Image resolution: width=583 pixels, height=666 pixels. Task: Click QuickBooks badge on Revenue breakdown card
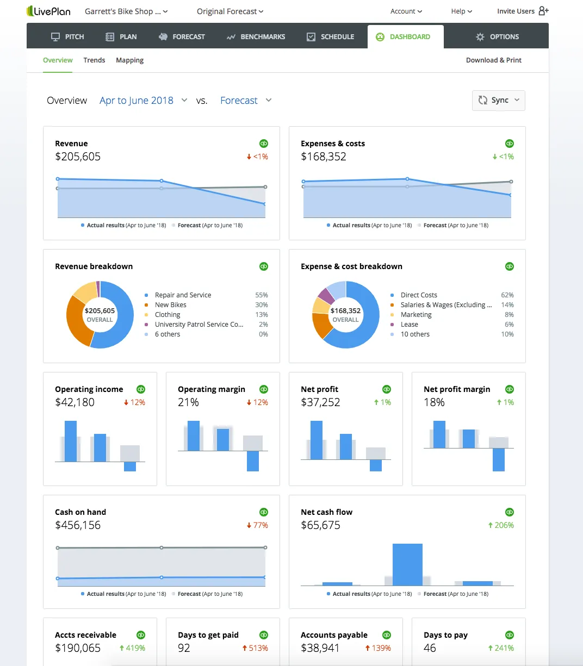[264, 266]
